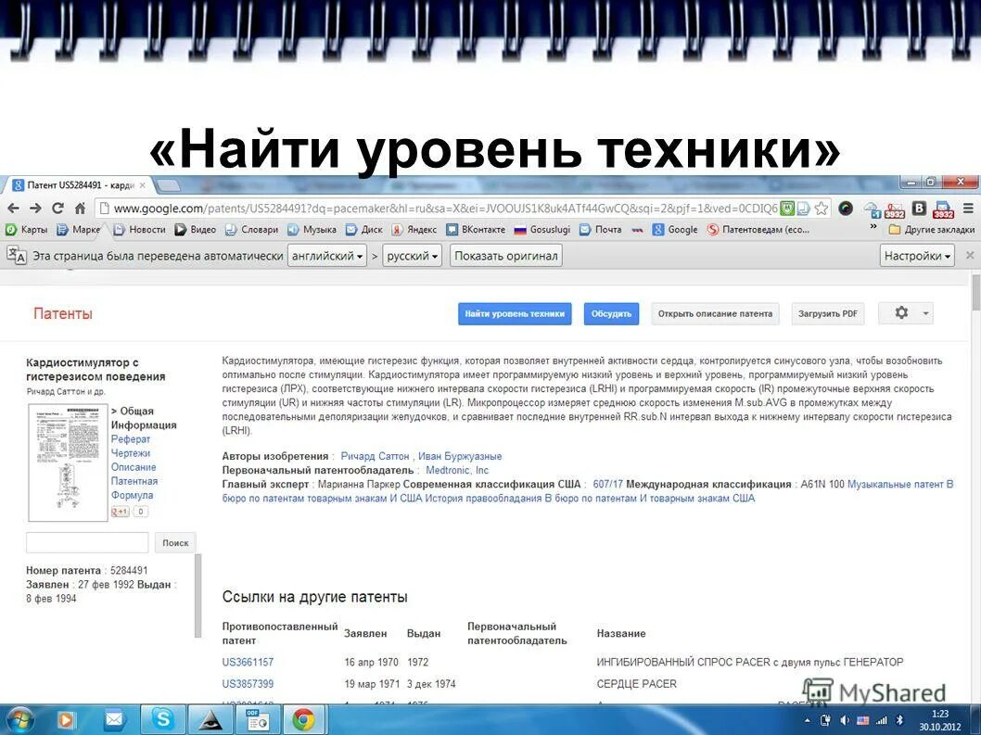Click the Найти уровень техники button
This screenshot has height=735, width=981.
[515, 313]
